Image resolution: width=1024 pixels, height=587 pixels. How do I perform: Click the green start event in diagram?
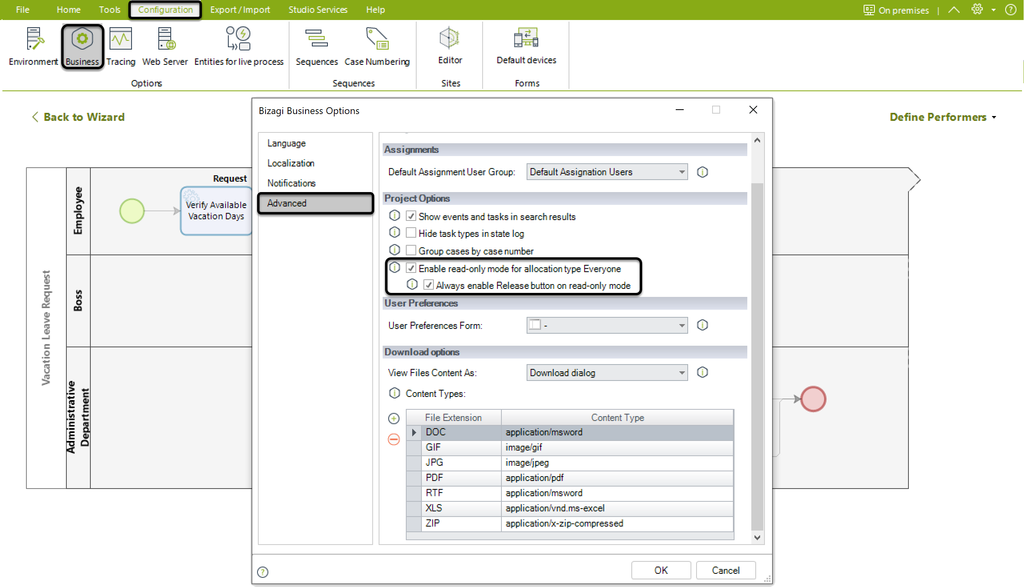pyautogui.click(x=132, y=210)
